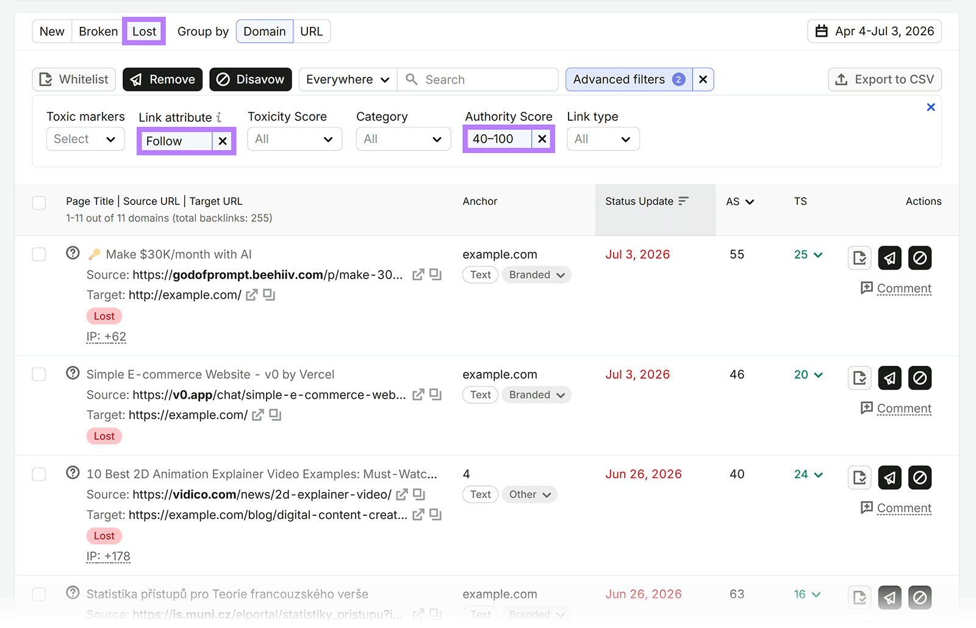
Task: Select the Statistika přístupů row checkbox
Action: pos(39,594)
